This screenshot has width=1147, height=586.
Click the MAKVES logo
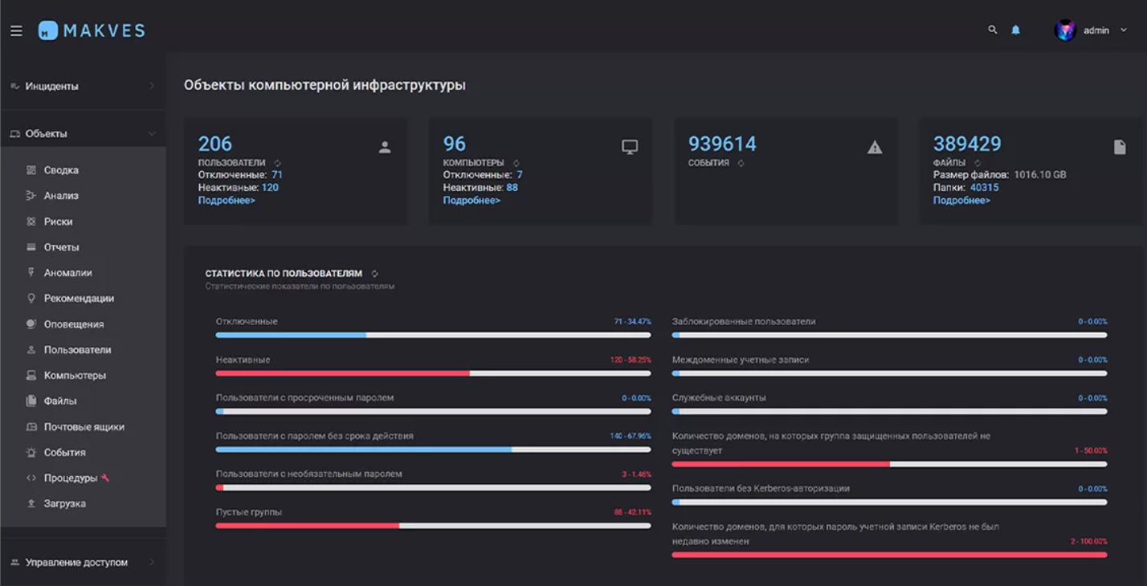click(x=92, y=31)
